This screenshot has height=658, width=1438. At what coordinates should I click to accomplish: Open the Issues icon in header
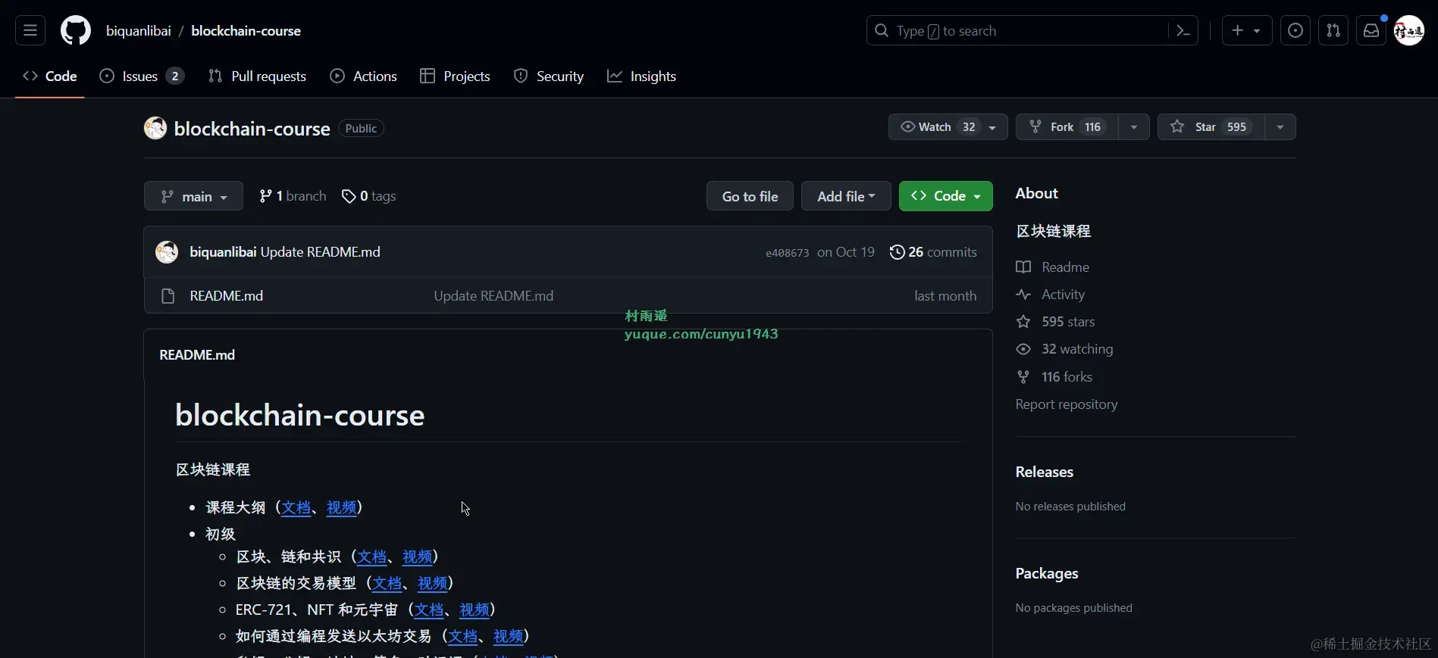(x=1295, y=31)
